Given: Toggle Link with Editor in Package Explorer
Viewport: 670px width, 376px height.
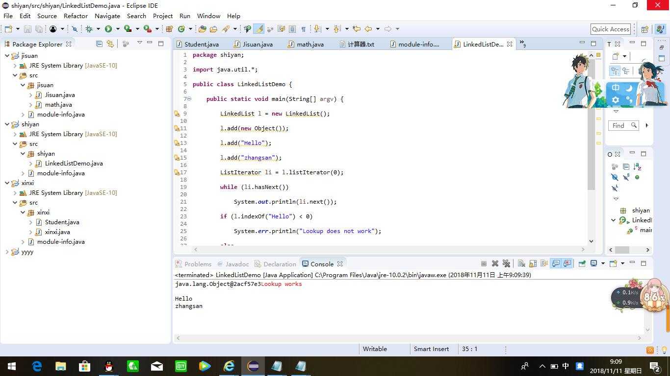Looking at the screenshot, I should point(110,44).
